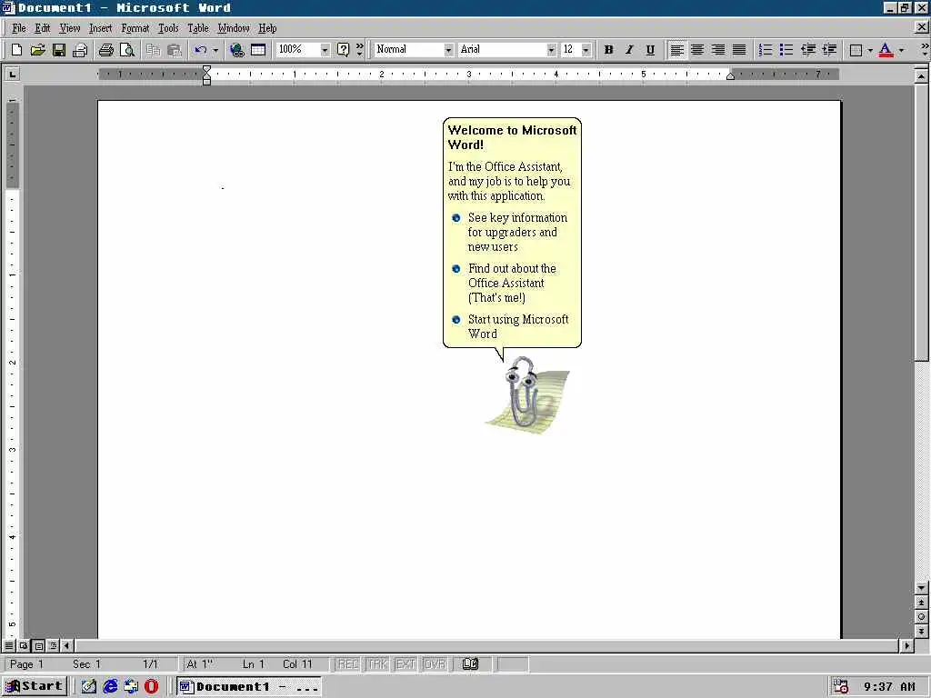This screenshot has width=931, height=698.
Task: Open the Zoom percentage dropdown
Action: 325,50
